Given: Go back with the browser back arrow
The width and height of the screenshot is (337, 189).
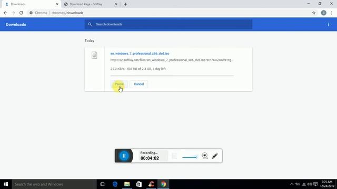Looking at the screenshot, I should coord(5,13).
